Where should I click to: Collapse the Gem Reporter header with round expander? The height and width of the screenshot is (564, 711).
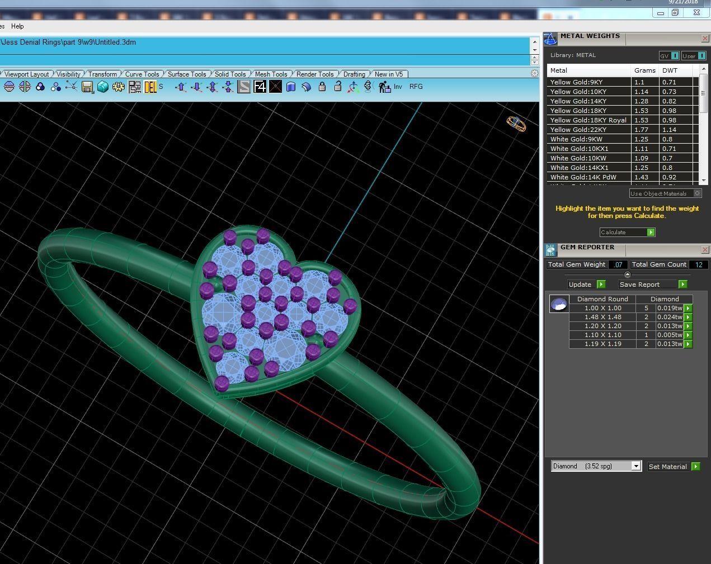627,274
